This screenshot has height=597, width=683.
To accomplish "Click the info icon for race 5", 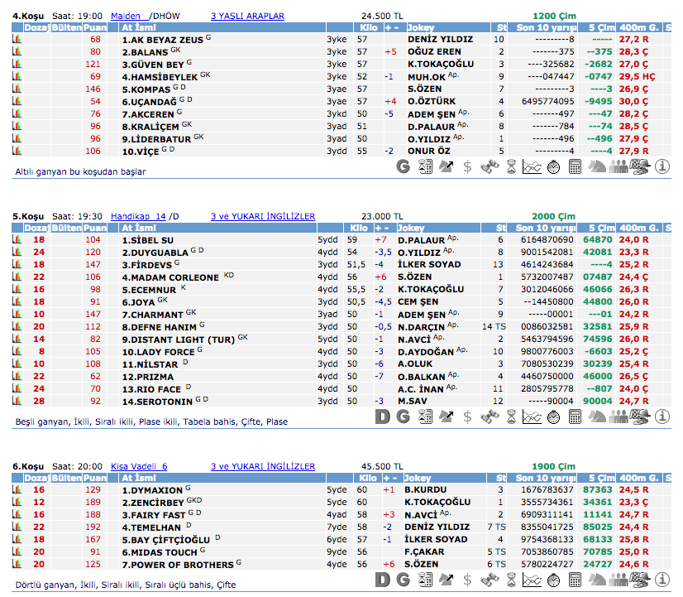I will [x=662, y=416].
